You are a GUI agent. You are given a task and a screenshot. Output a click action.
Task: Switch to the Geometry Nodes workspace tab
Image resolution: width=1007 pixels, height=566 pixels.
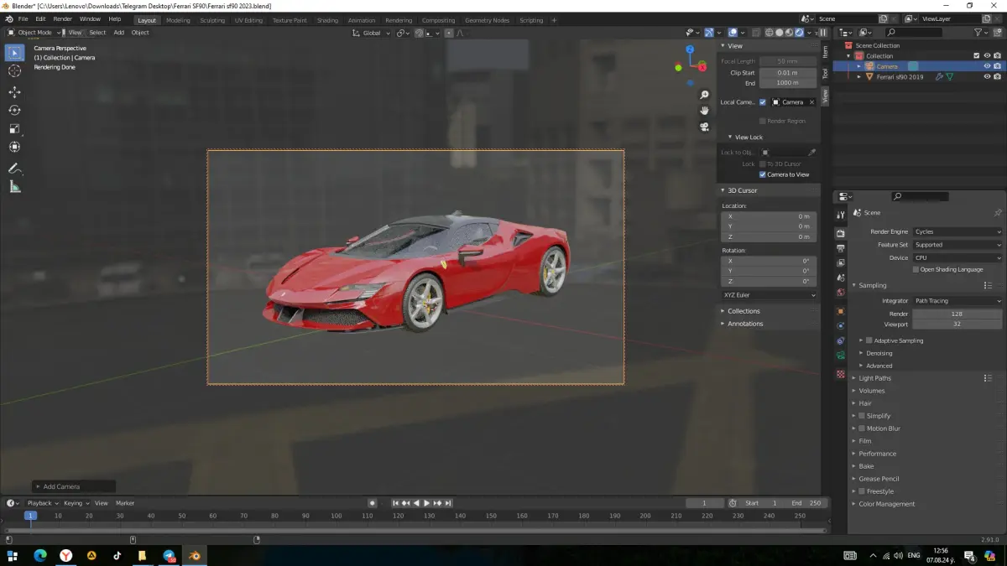(x=487, y=20)
